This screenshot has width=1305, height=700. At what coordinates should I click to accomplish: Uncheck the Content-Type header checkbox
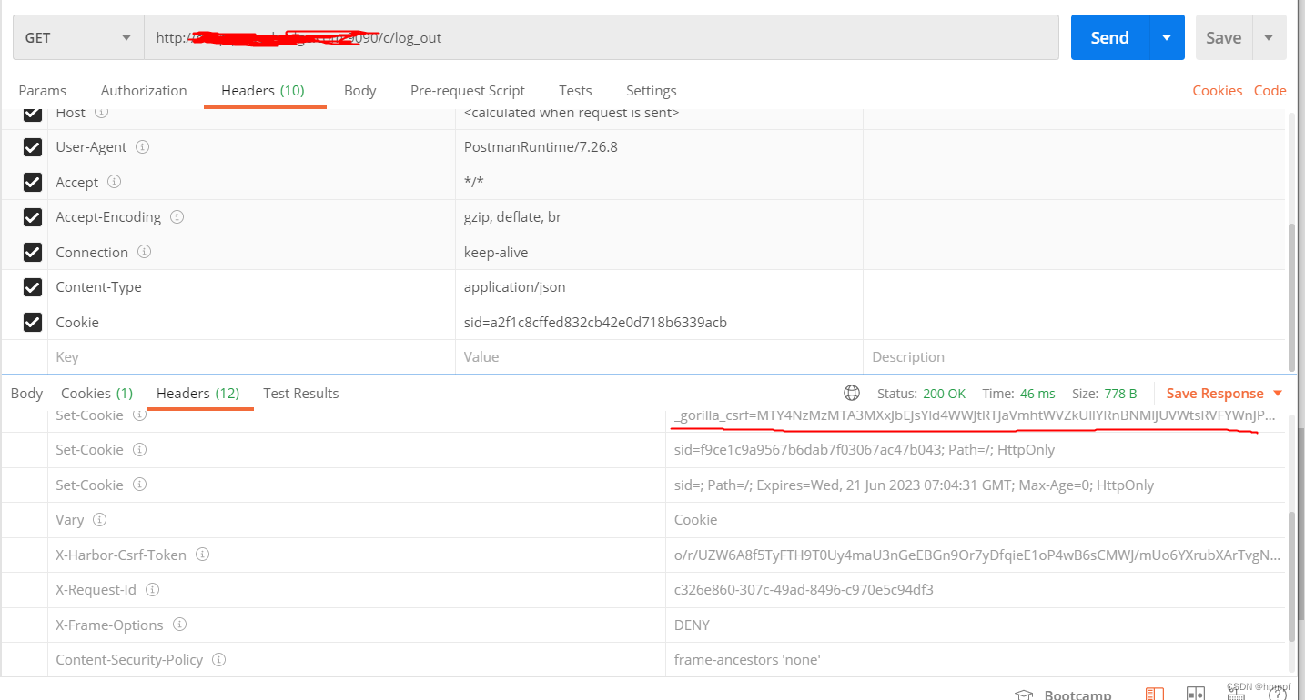pyautogui.click(x=32, y=287)
